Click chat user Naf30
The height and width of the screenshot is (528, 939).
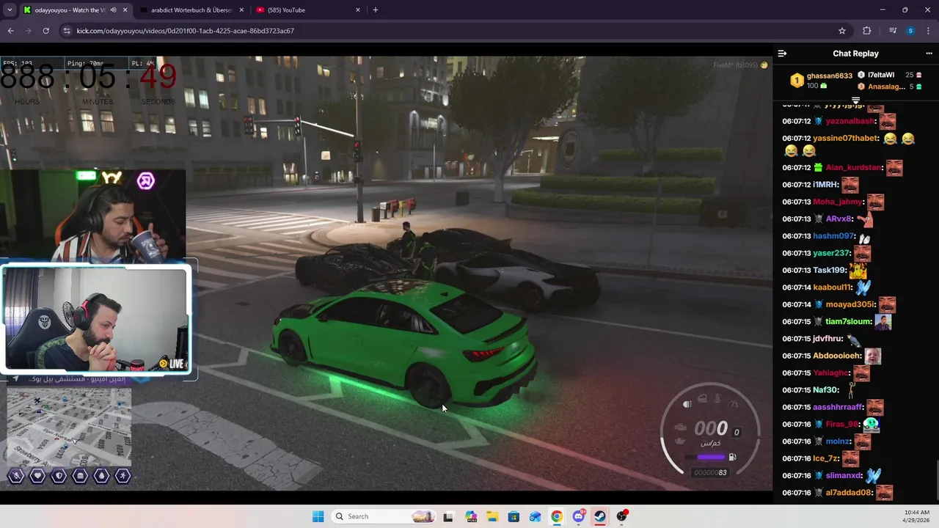[825, 390]
